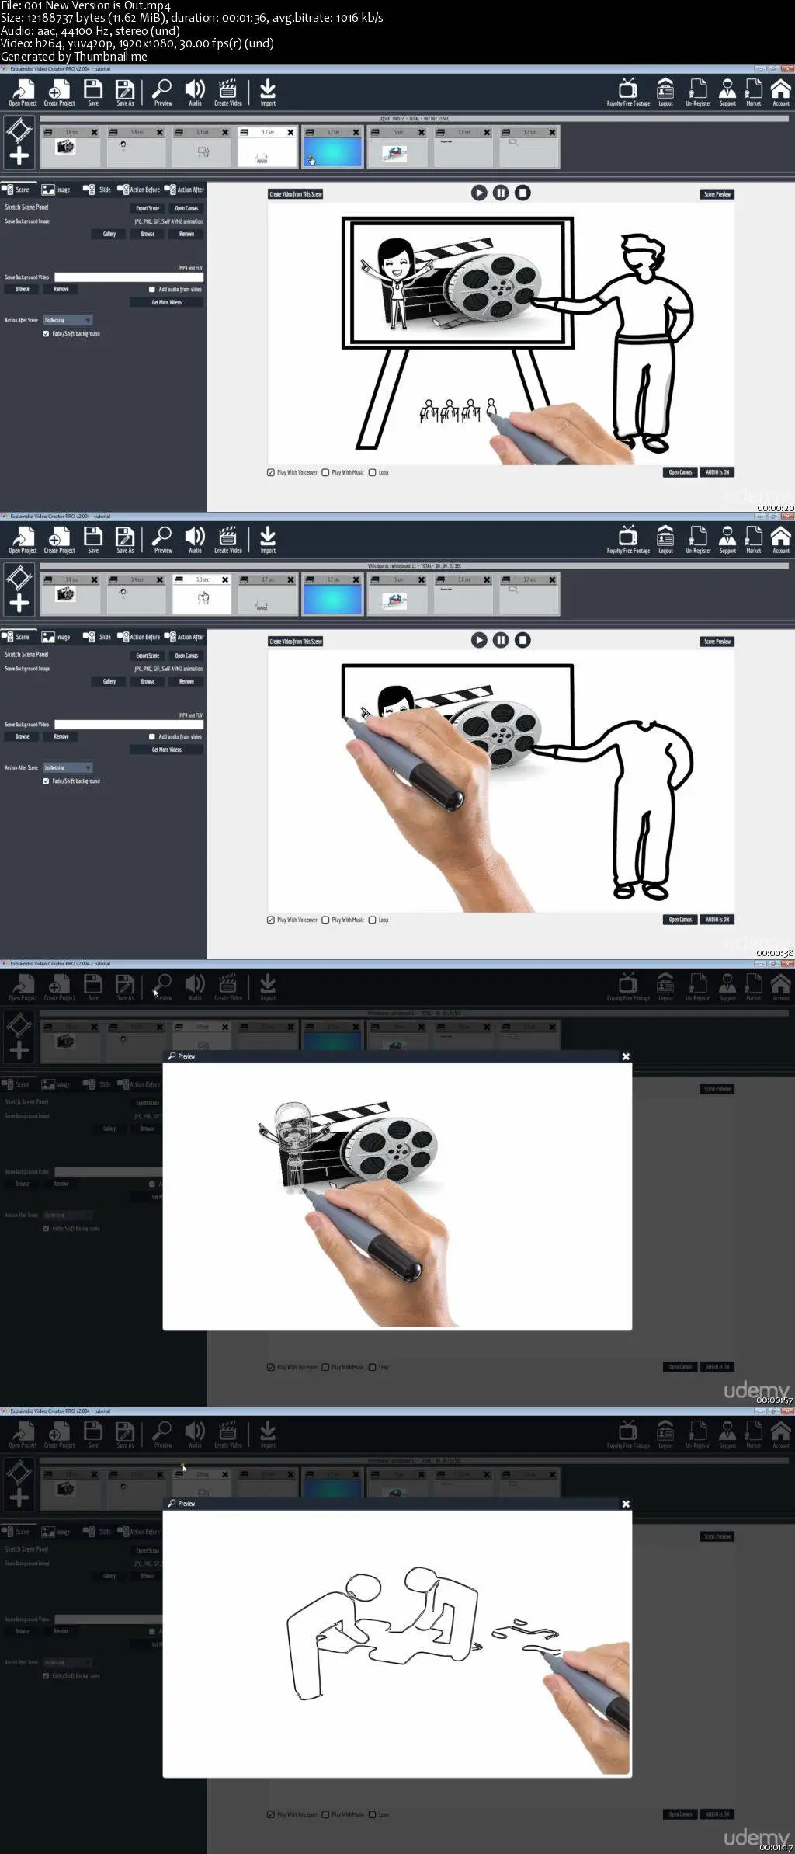Screen dimensions: 795x1854
Task: Close the Preview dialog in the 00:01:17 frame
Action: (x=626, y=1504)
